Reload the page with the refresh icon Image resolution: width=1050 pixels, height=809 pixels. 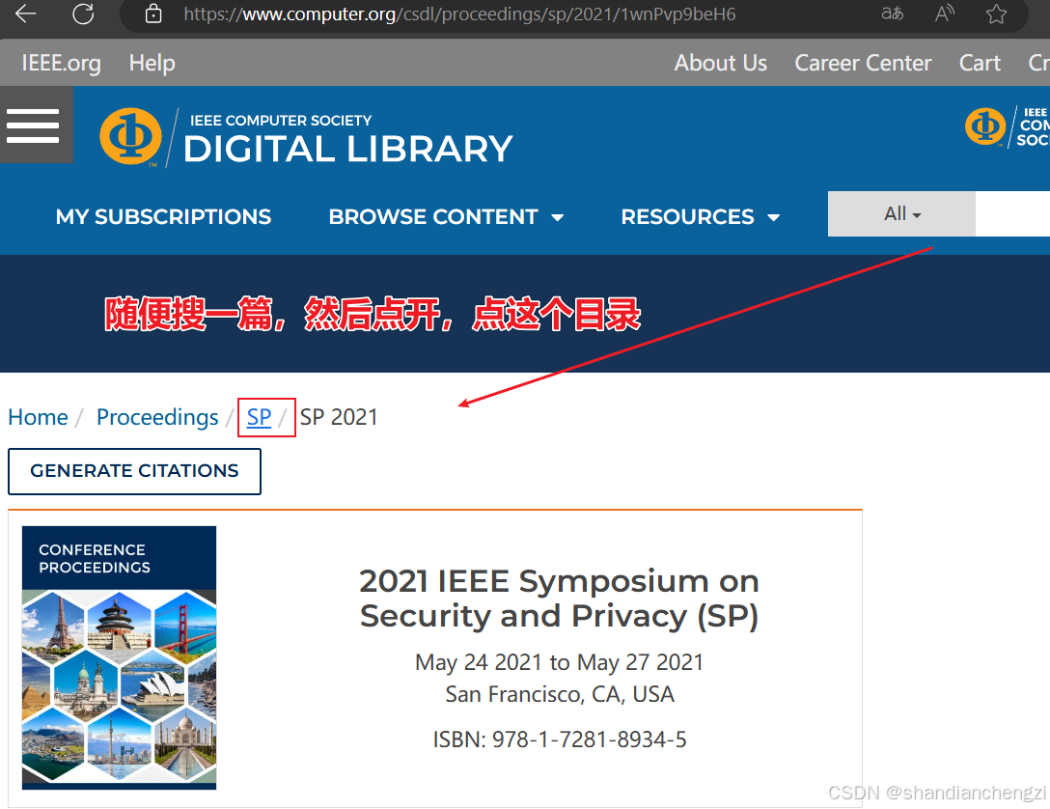coord(83,14)
